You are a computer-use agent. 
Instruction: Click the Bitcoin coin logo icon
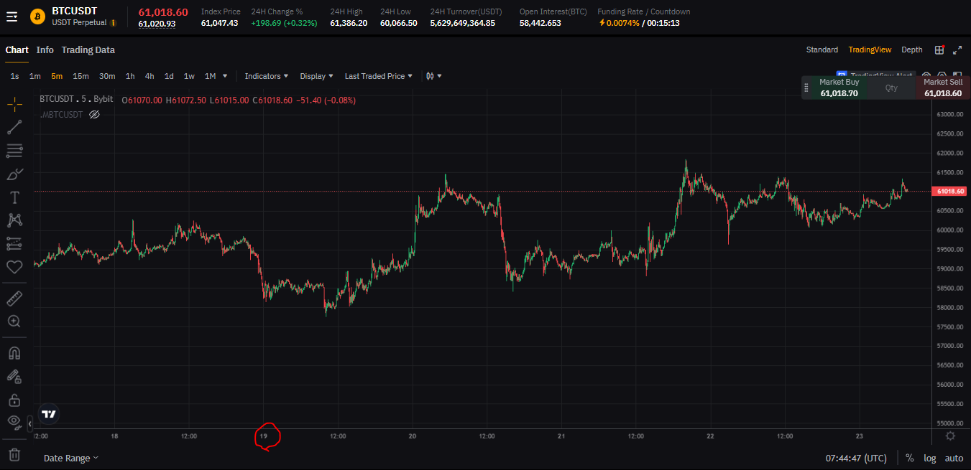[37, 16]
